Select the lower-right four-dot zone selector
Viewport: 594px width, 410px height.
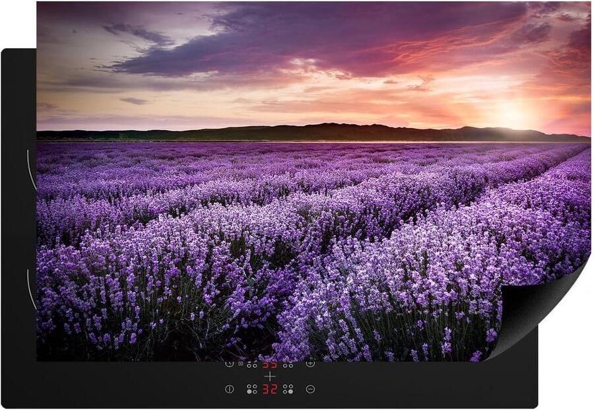(x=288, y=389)
